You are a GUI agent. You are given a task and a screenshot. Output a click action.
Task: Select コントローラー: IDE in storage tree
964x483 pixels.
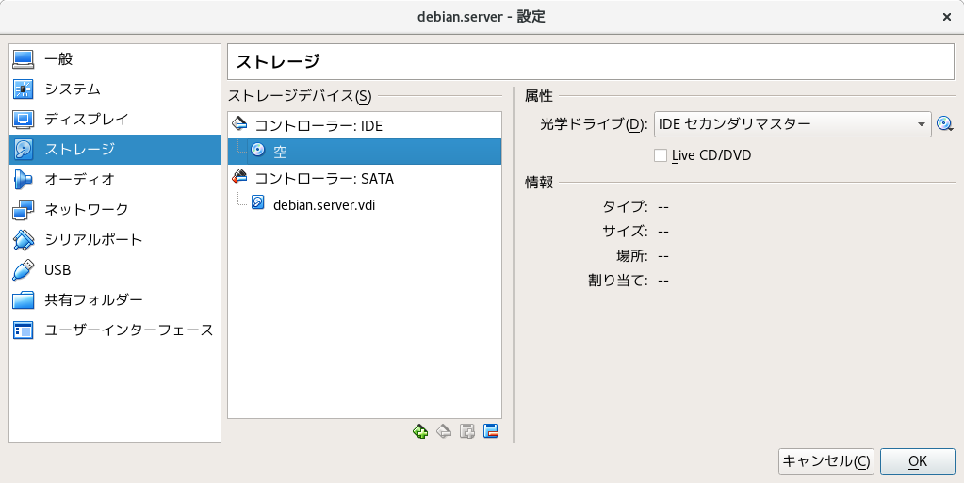[365, 125]
